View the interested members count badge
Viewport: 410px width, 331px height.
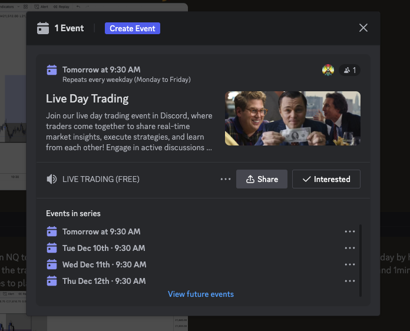[x=349, y=70]
